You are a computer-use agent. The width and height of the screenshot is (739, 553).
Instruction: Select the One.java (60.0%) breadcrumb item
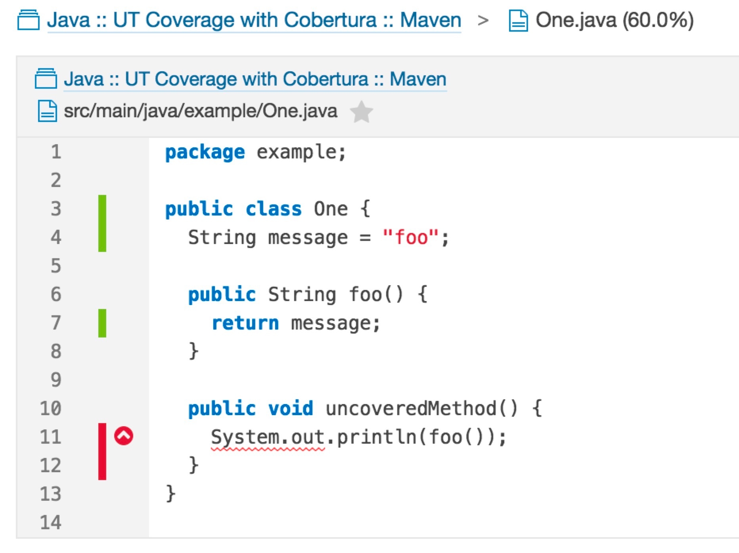(x=614, y=20)
